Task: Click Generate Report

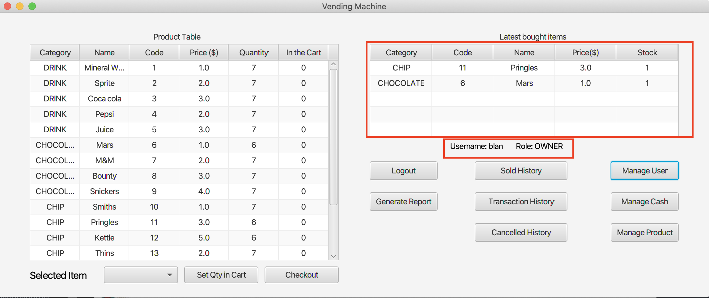Action: coord(403,202)
